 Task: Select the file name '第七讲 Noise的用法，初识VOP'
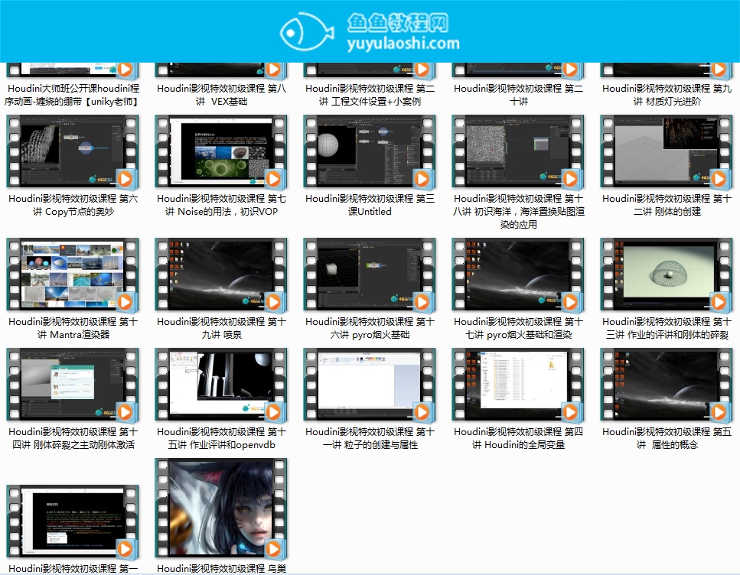[221, 205]
